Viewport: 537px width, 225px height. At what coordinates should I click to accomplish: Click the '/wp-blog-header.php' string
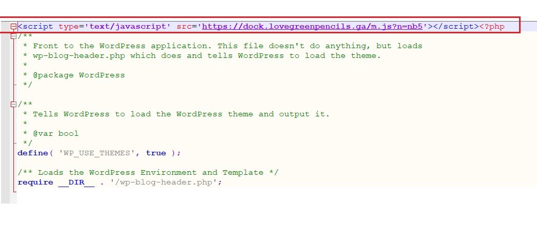click(x=164, y=182)
